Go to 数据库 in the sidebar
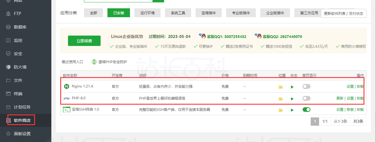Viewport: 376px width, 142px height. [20, 27]
